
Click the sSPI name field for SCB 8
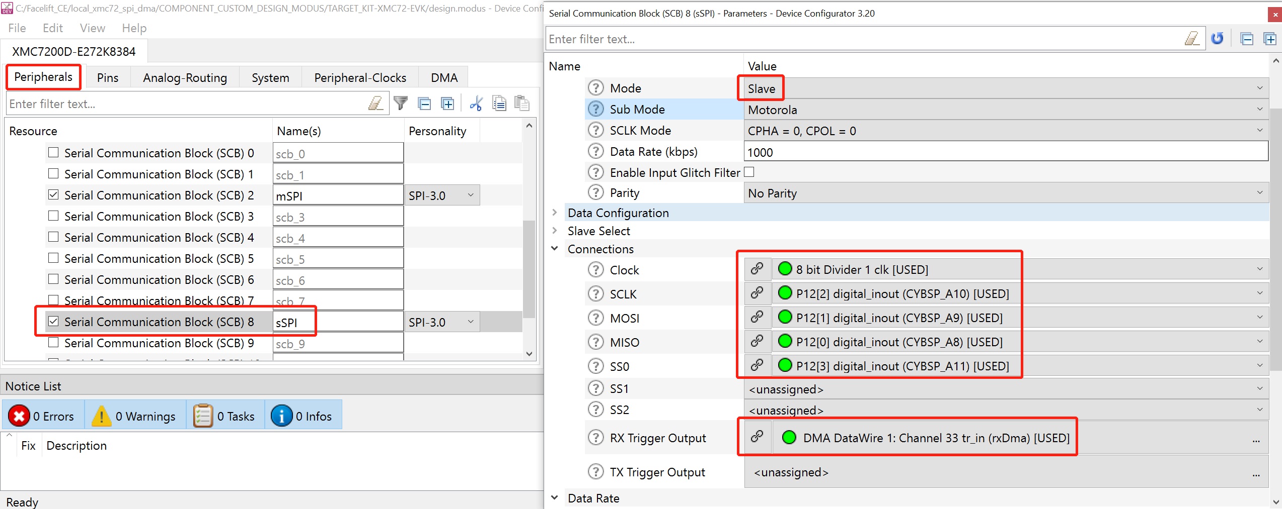click(x=338, y=322)
